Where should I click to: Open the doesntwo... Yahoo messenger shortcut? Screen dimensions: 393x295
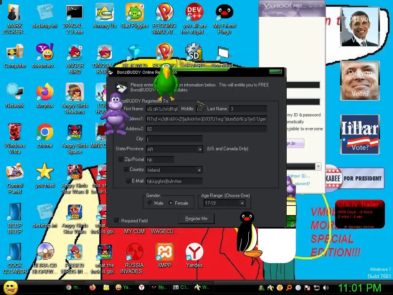45,56
